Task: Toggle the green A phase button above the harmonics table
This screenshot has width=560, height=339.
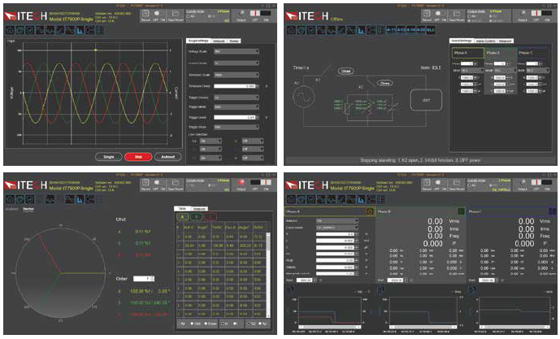Action: [x=183, y=216]
